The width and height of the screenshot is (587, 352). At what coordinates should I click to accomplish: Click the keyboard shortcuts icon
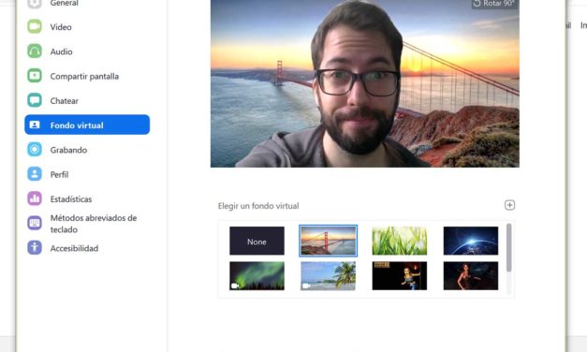coord(35,223)
